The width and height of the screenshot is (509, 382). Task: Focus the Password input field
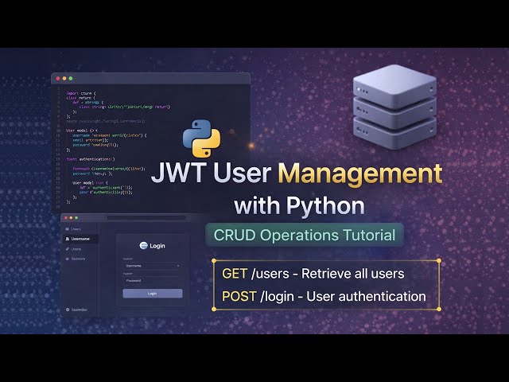click(152, 280)
